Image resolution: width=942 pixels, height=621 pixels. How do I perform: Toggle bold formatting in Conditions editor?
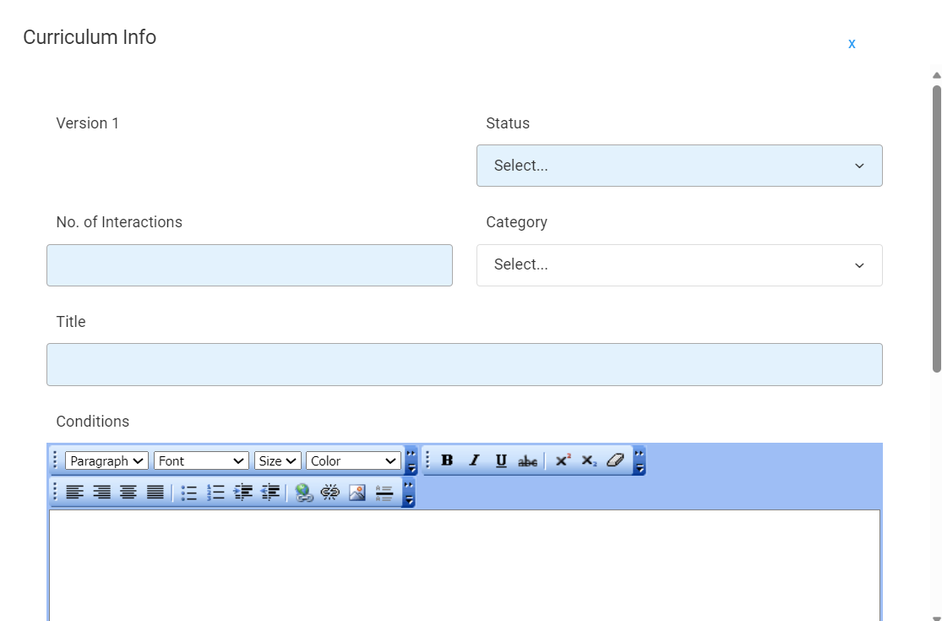[447, 460]
